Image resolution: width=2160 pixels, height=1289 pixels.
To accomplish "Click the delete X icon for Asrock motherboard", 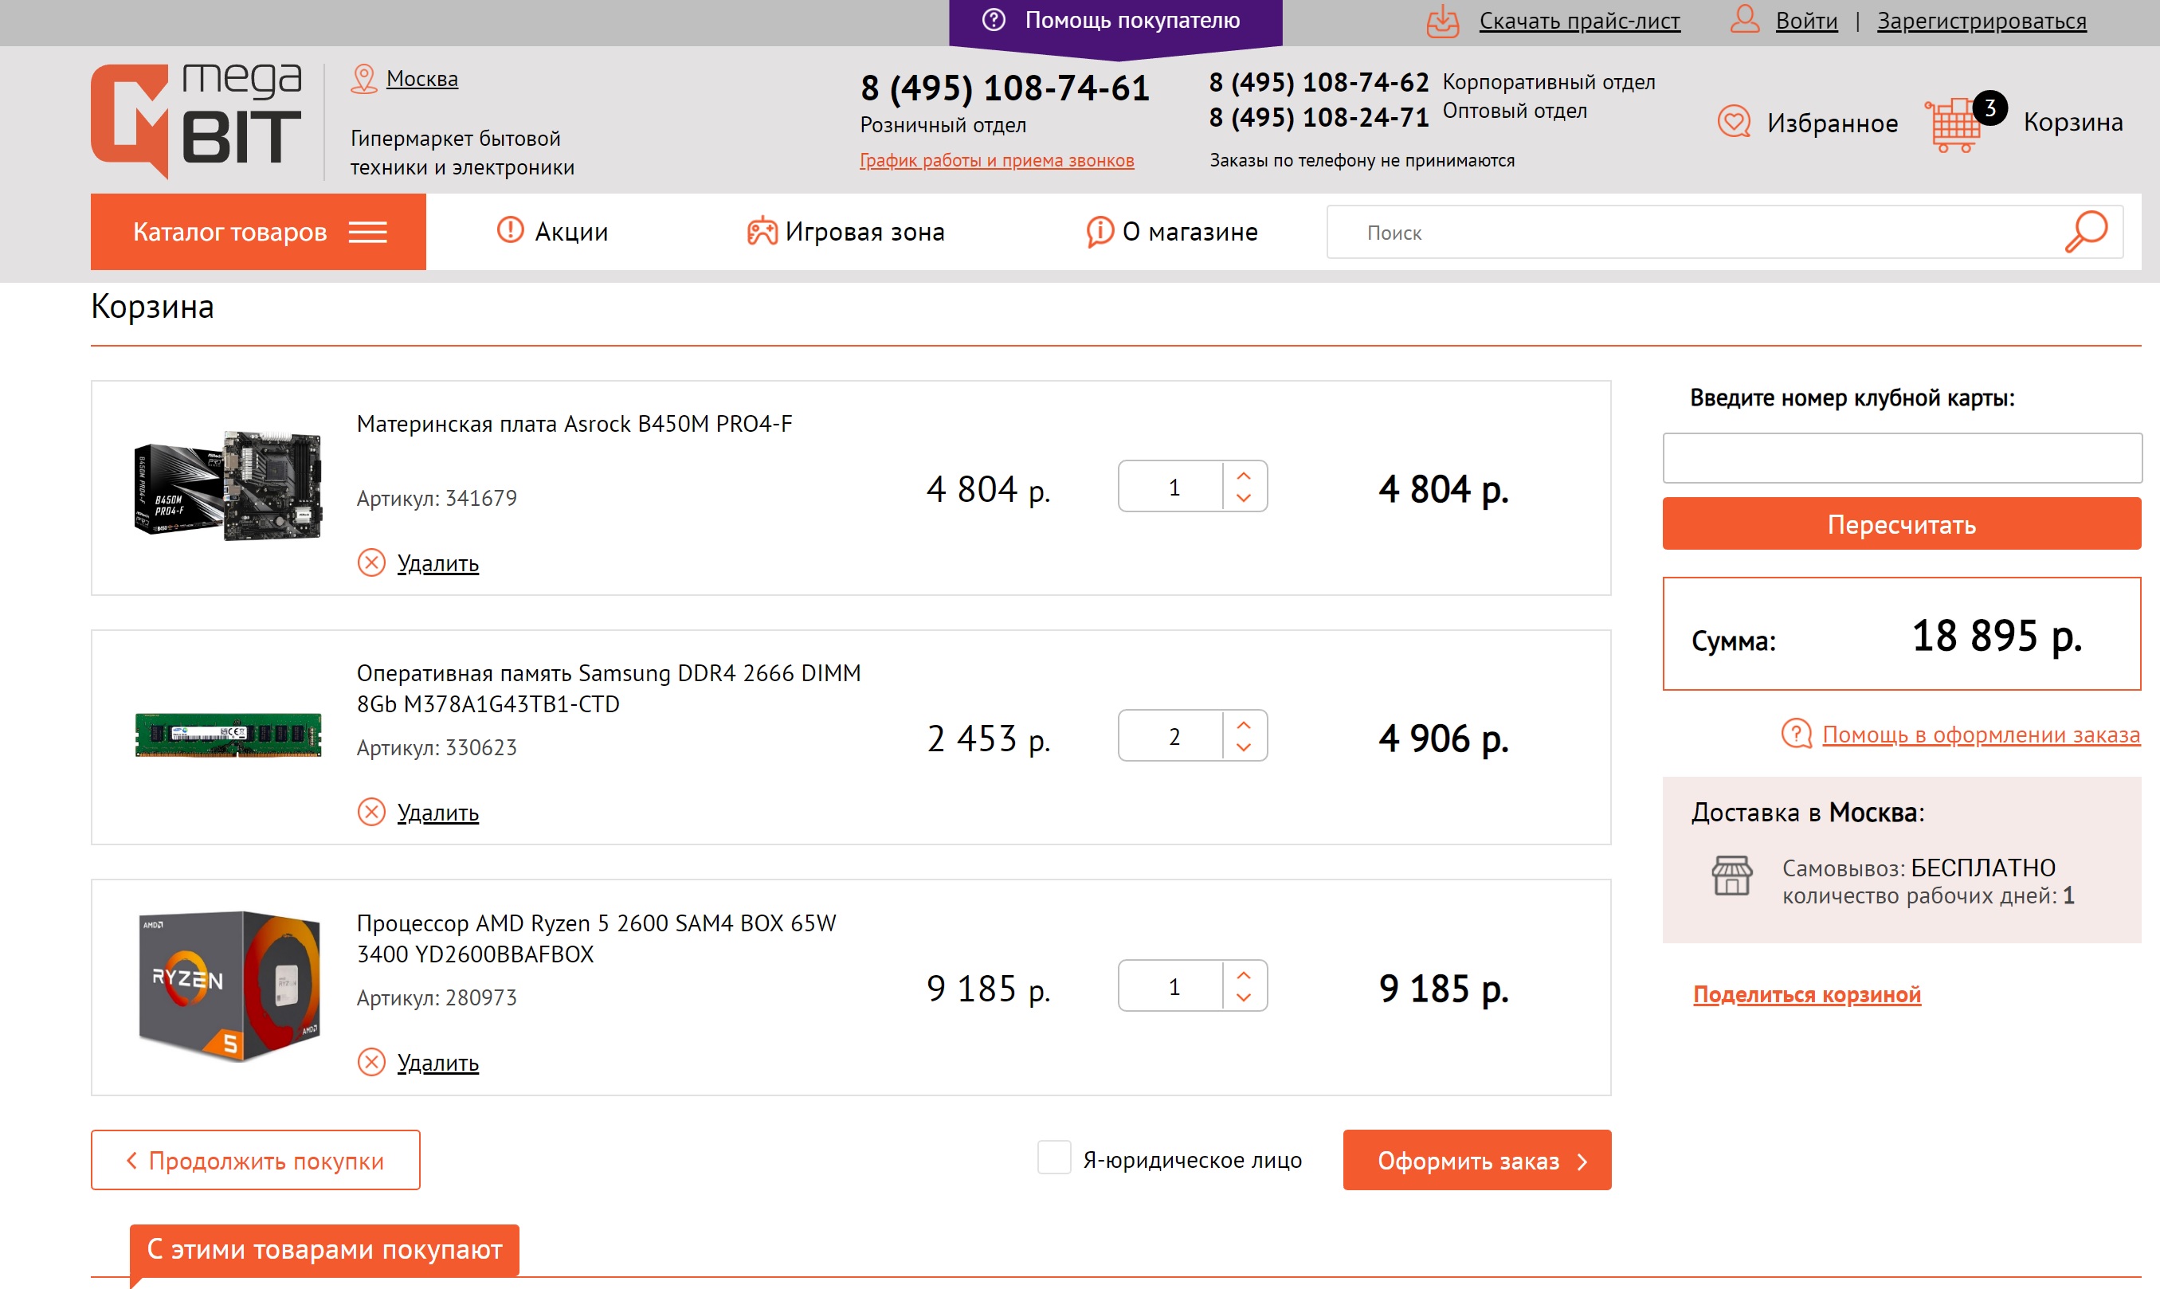I will pyautogui.click(x=372, y=563).
